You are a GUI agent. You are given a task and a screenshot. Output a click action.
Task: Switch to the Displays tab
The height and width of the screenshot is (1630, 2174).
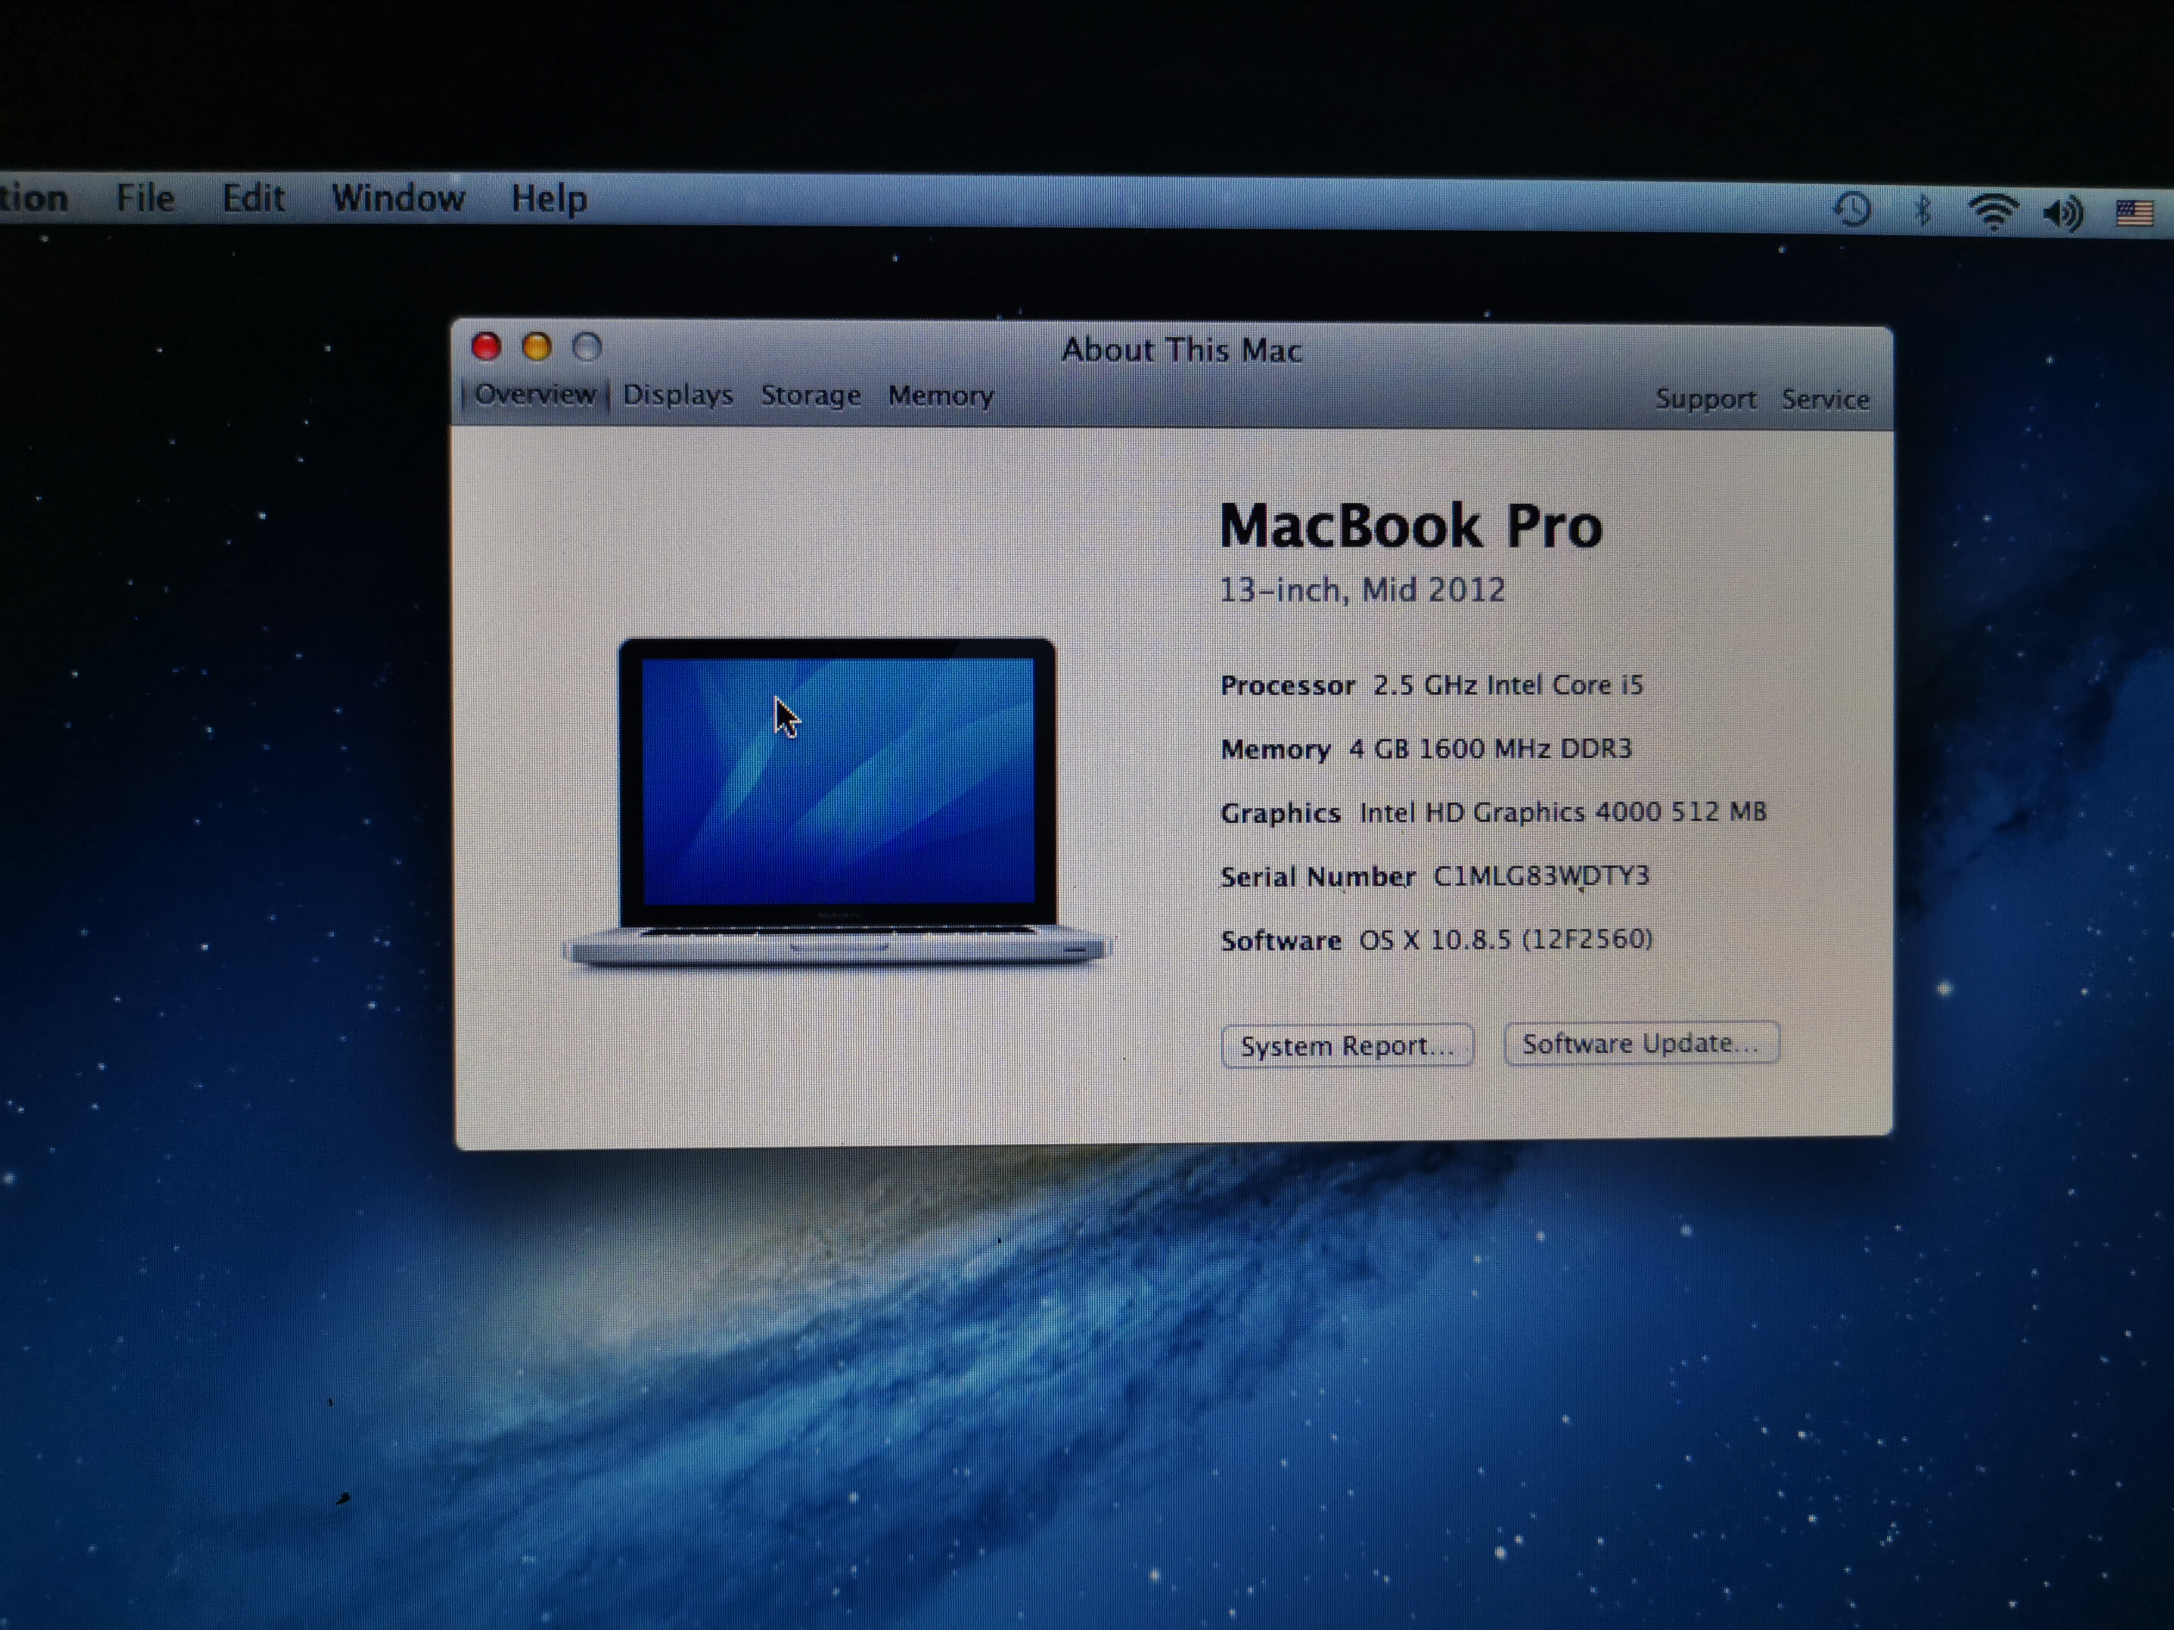point(678,395)
